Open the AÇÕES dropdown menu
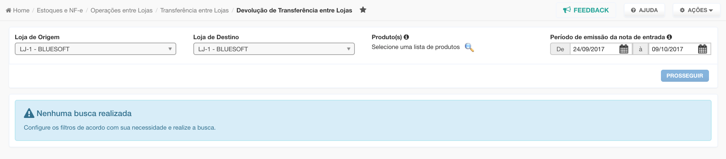The image size is (726, 159). 696,10
